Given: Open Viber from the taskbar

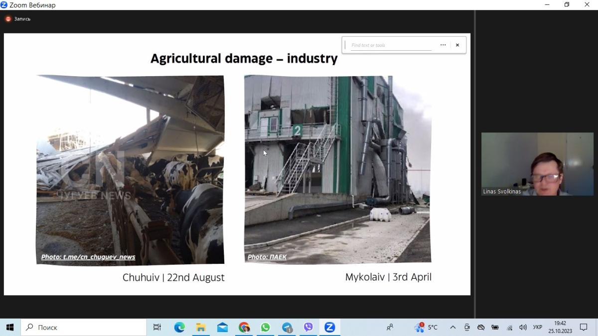Looking at the screenshot, I should point(308,327).
